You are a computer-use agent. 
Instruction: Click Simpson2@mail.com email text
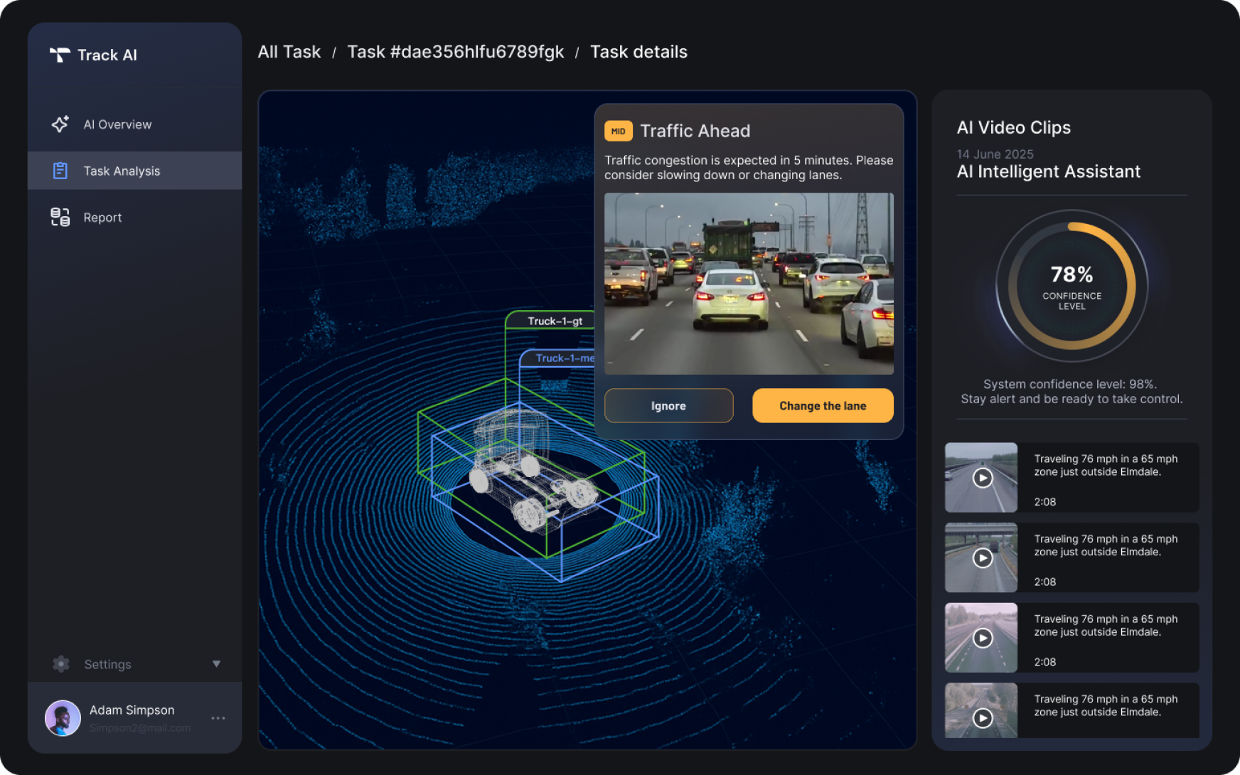tap(140, 728)
